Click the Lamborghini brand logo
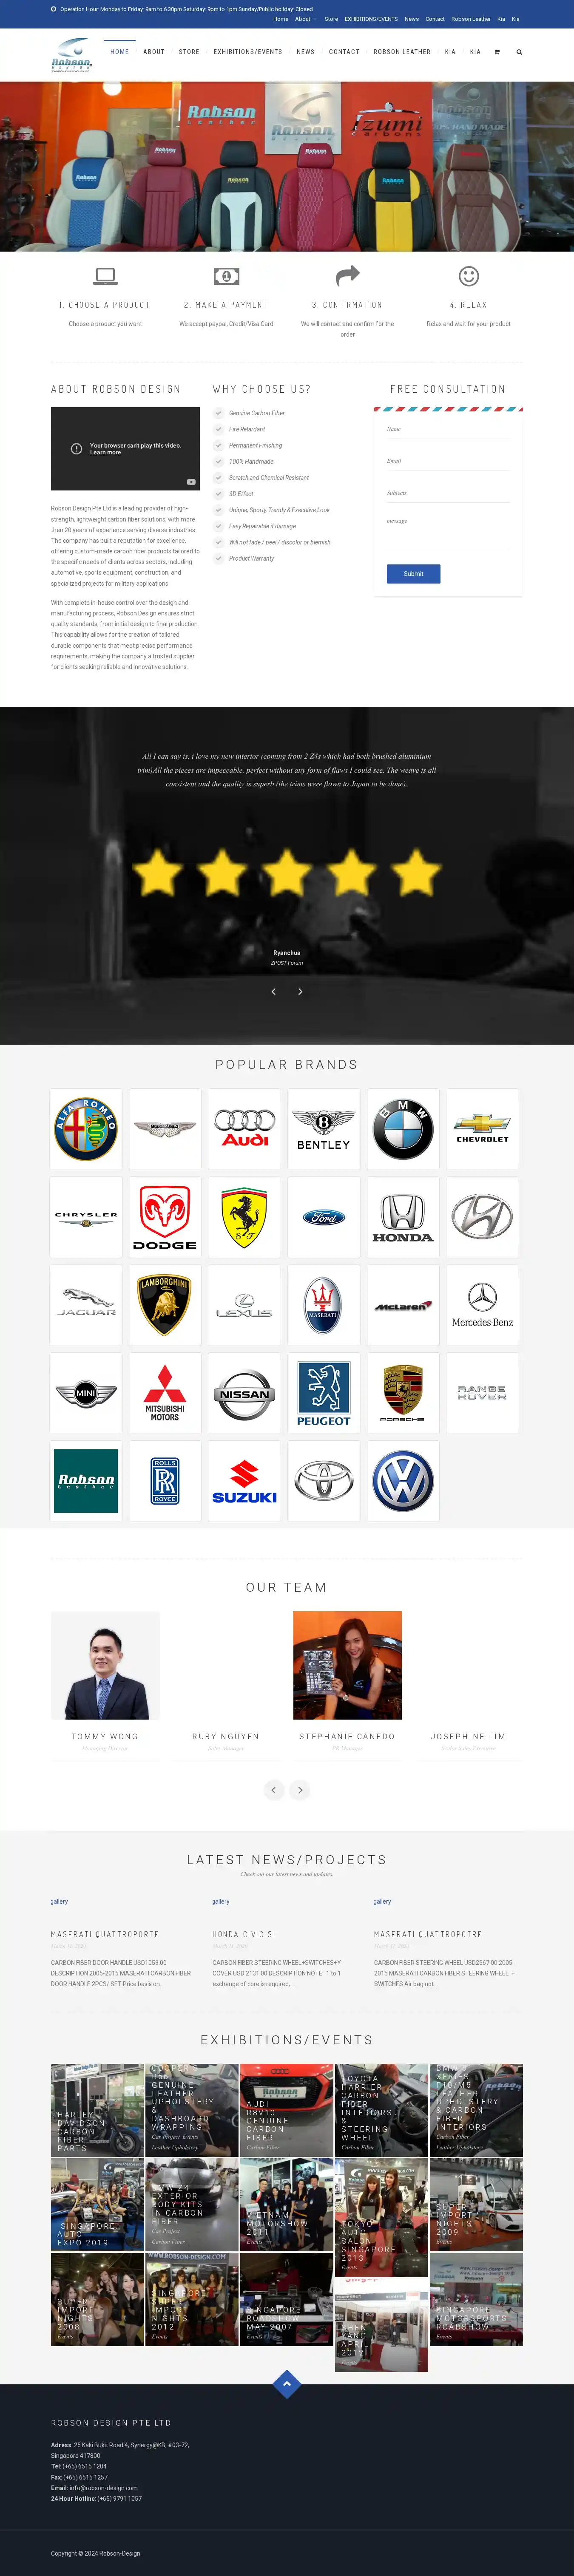This screenshot has width=574, height=2576. [x=165, y=1305]
